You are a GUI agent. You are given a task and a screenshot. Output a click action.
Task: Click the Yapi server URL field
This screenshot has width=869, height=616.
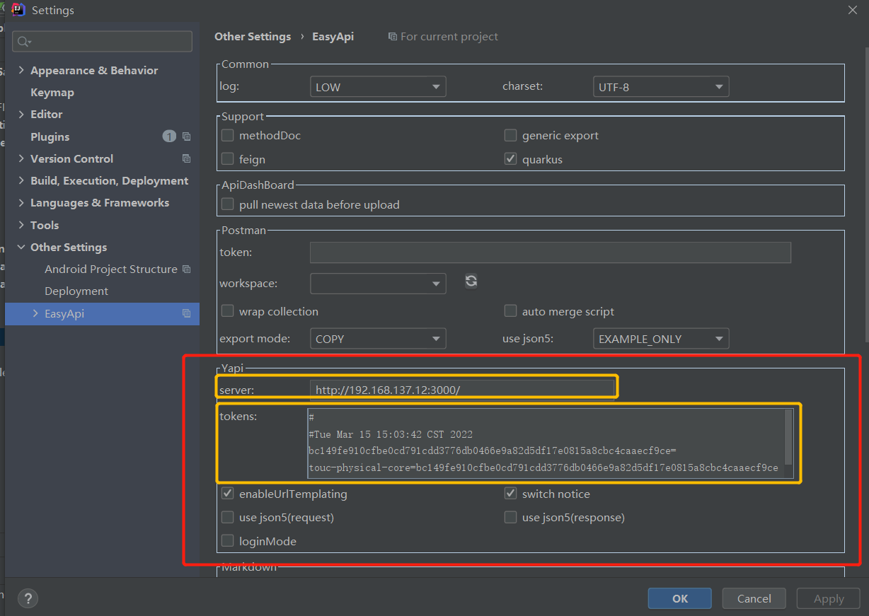click(462, 389)
